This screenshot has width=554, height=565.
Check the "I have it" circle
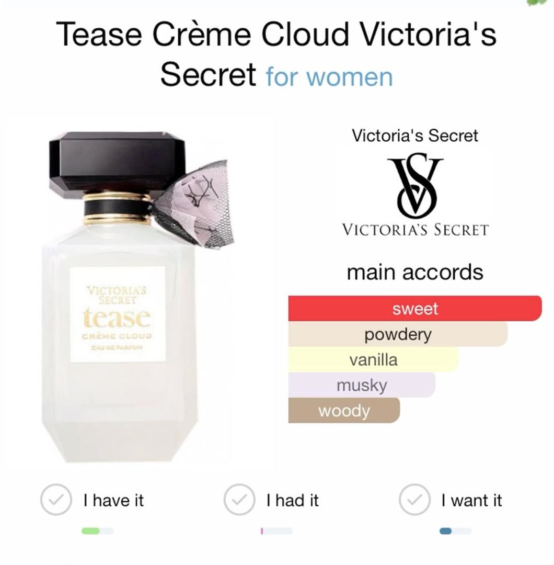[55, 500]
